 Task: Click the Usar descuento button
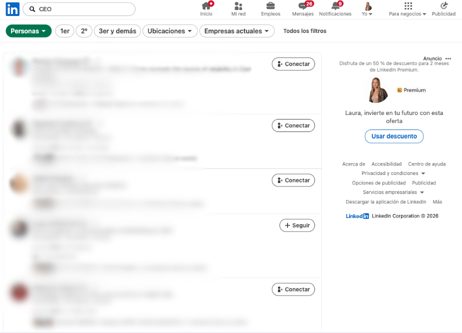[394, 136]
